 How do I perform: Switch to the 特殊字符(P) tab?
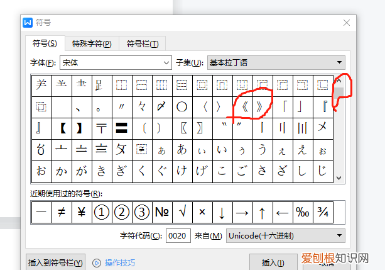coord(92,44)
